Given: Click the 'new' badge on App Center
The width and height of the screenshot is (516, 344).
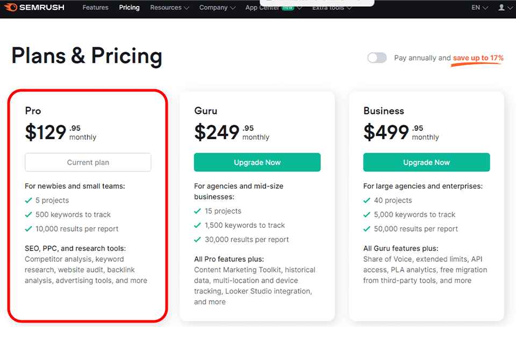Looking at the screenshot, I should [x=288, y=8].
